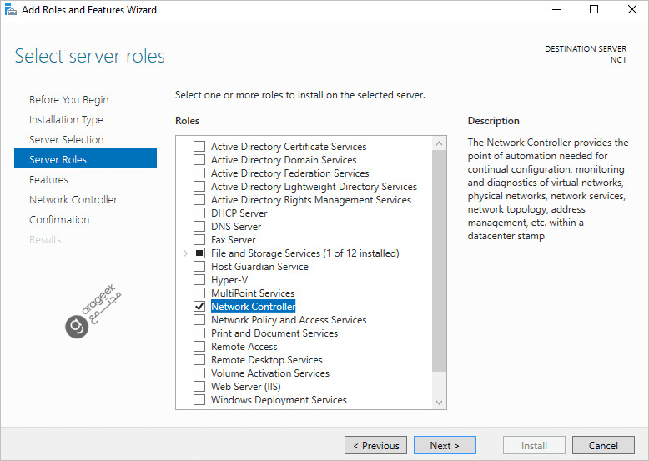
Task: Click the wizard app icon in title bar
Action: click(10, 10)
